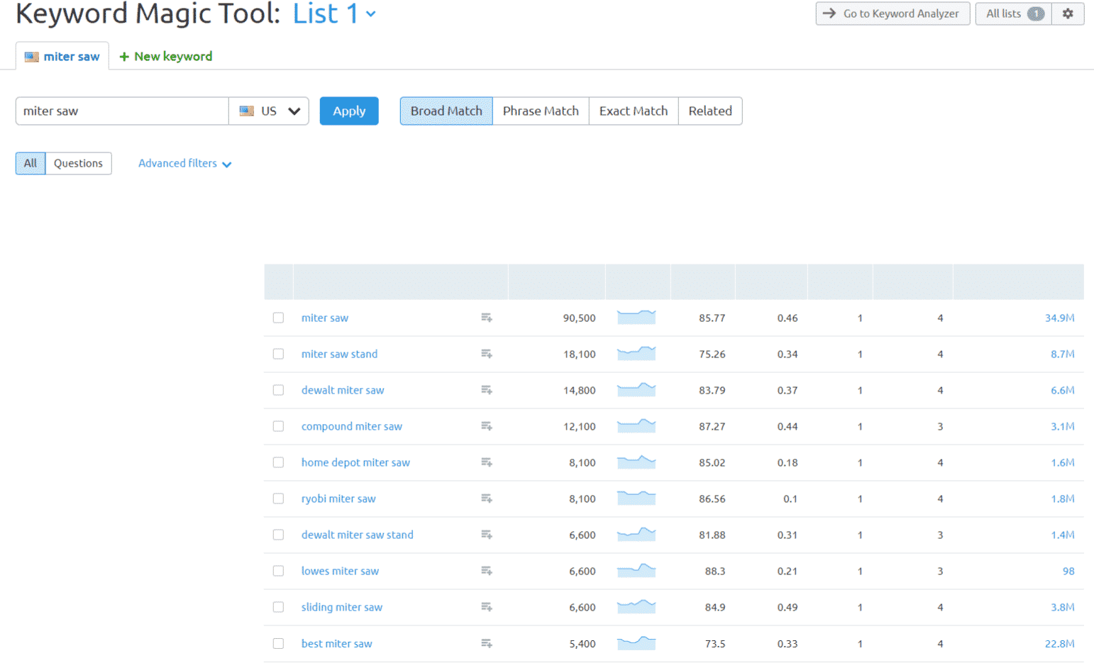Switch to Phrase Match tab
The height and width of the screenshot is (663, 1094).
coord(541,111)
